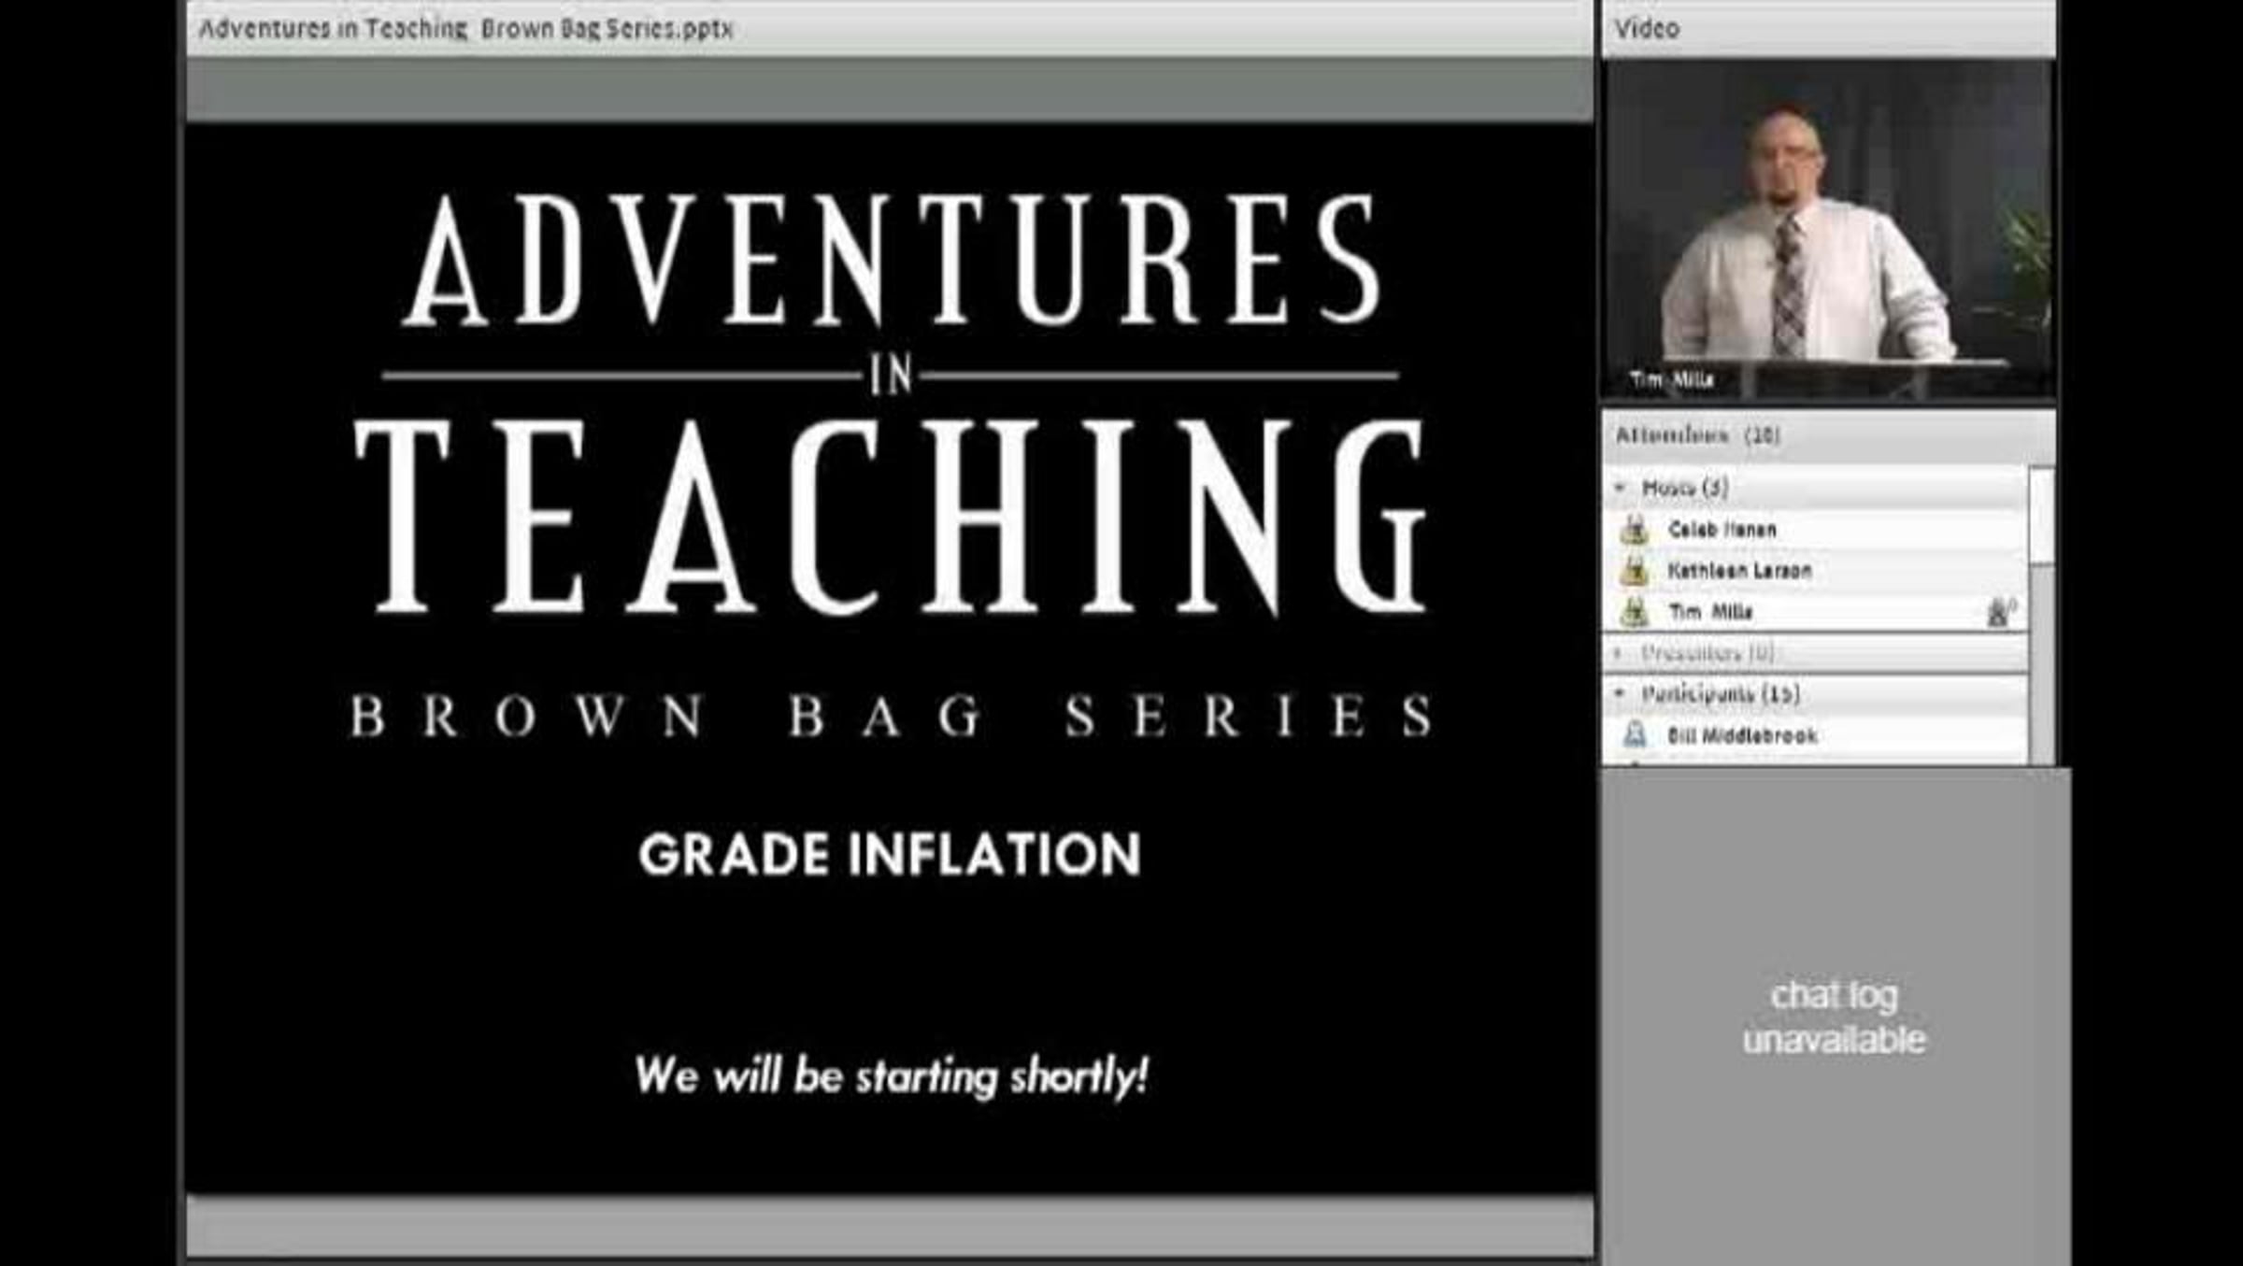Click Kathleen Larson's host icon
Viewport: 2243px width, 1266px height.
1634,570
